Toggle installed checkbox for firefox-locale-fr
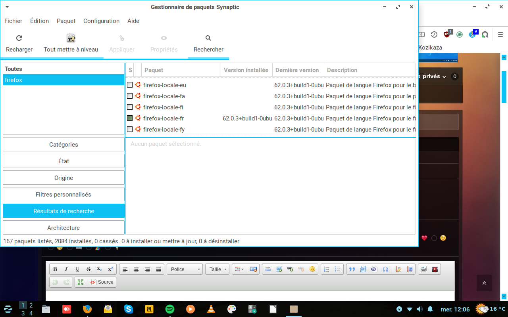Image resolution: width=508 pixels, height=317 pixels. tap(130, 118)
